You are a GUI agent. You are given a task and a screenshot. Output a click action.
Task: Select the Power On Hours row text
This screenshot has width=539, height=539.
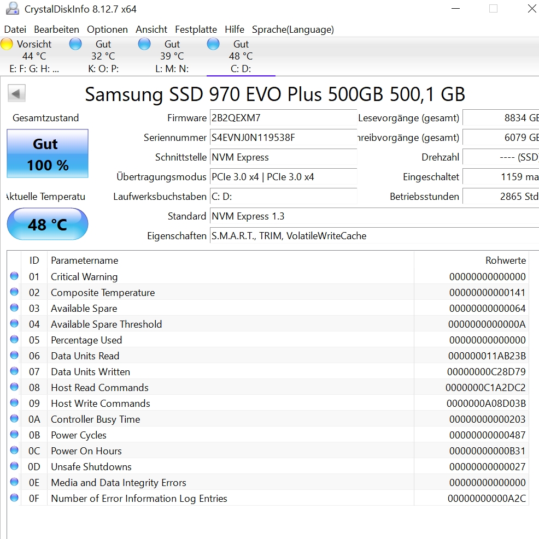tap(86, 451)
